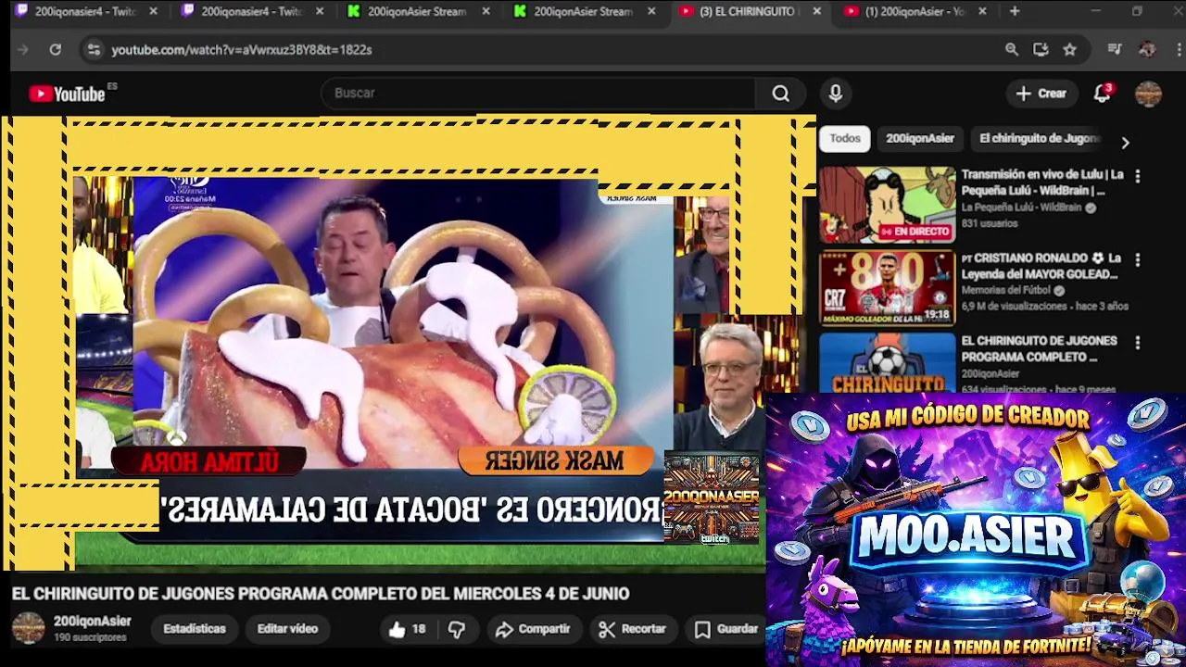Save the video with Guardar
The height and width of the screenshot is (667, 1186).
point(727,629)
